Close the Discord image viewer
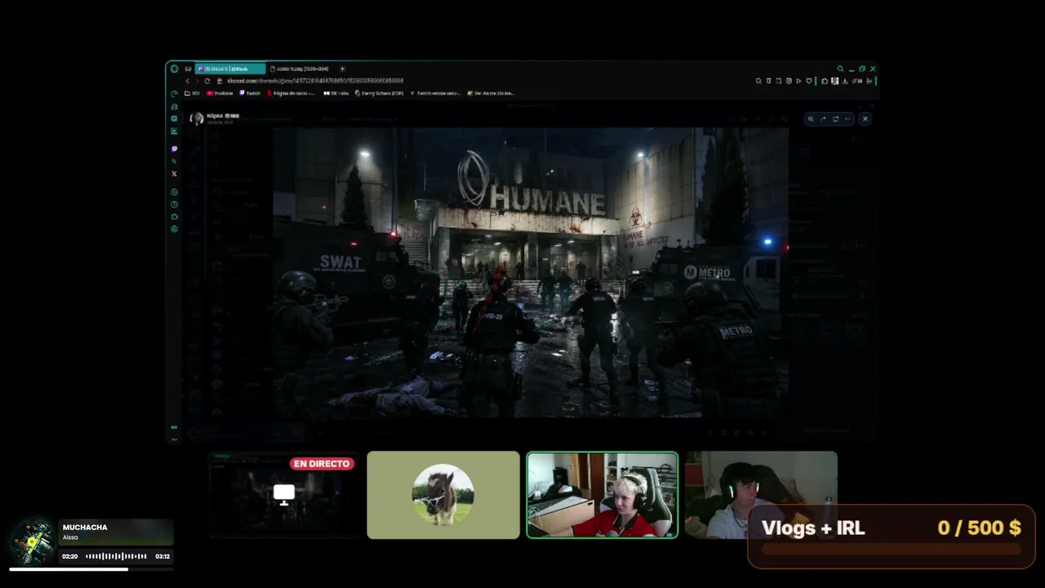1045x588 pixels. tap(865, 119)
